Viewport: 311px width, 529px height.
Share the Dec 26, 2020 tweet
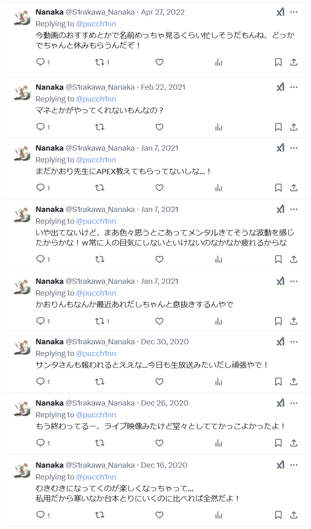point(294,443)
